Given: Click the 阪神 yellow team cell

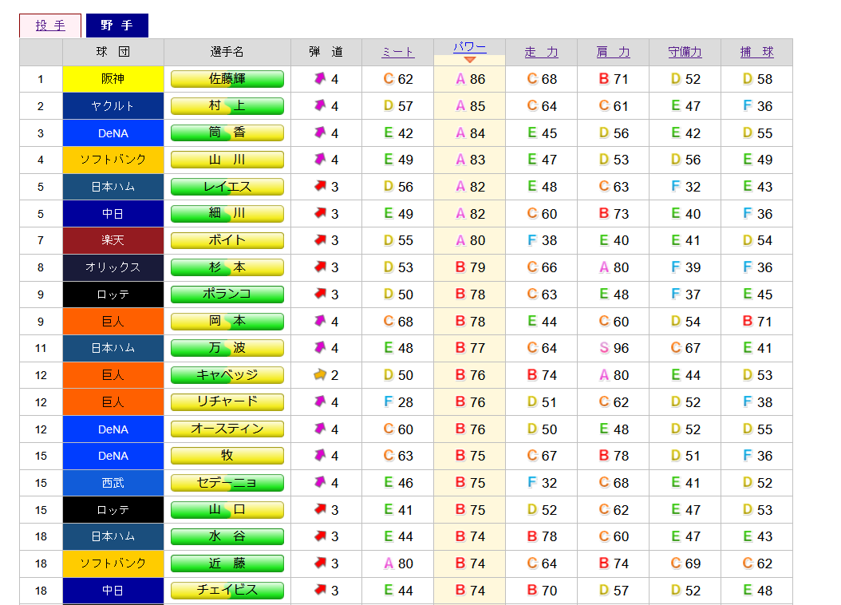Looking at the screenshot, I should point(113,79).
